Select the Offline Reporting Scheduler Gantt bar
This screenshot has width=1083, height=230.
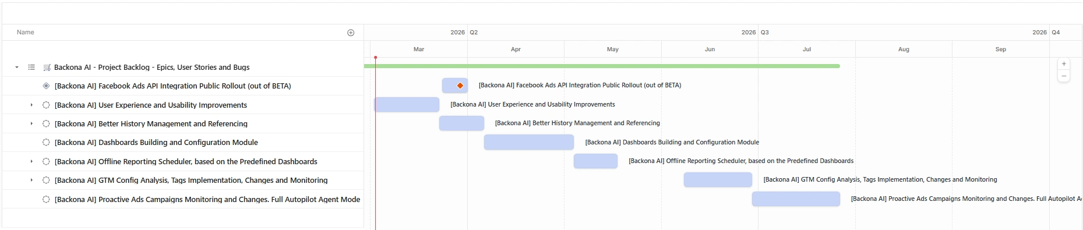(595, 161)
